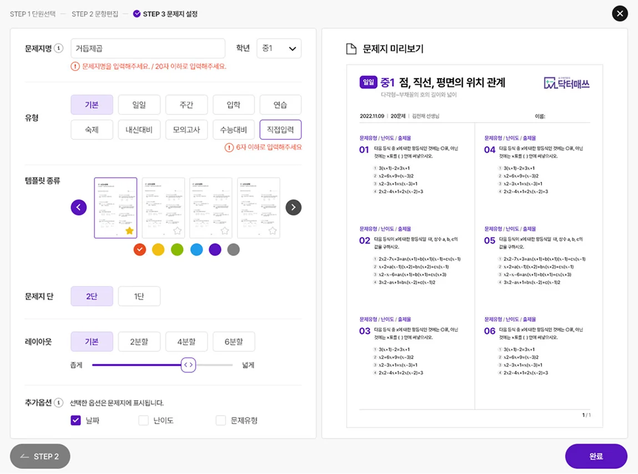Select the 2분할 layout option
638x474 pixels.
click(x=139, y=341)
